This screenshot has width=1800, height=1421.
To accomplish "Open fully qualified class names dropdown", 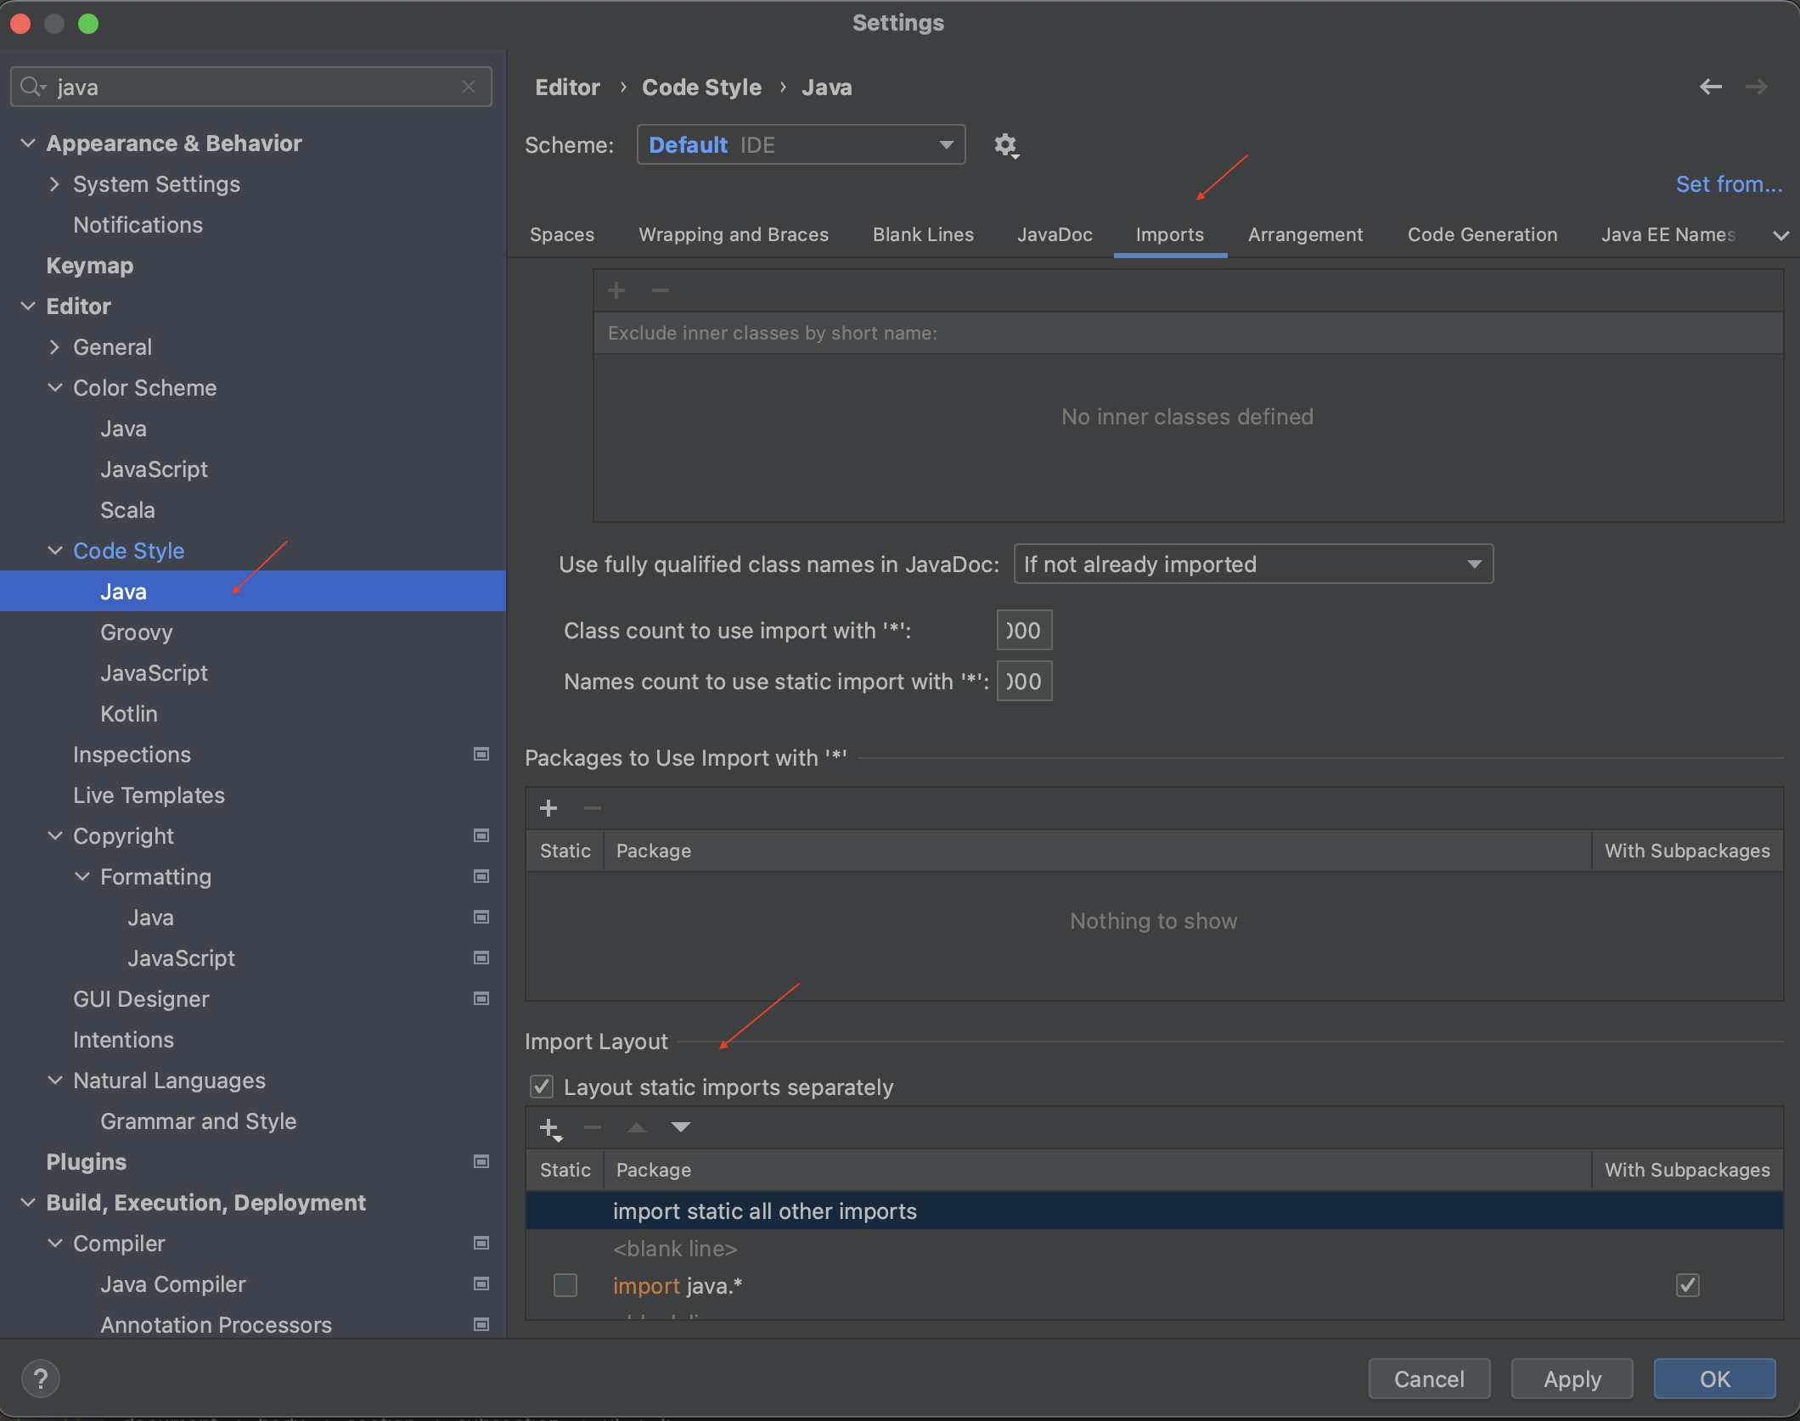I will click(x=1252, y=564).
